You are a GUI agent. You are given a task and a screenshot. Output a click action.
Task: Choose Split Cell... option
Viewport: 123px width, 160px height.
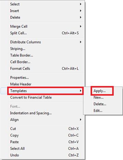pyautogui.click(x=45, y=33)
